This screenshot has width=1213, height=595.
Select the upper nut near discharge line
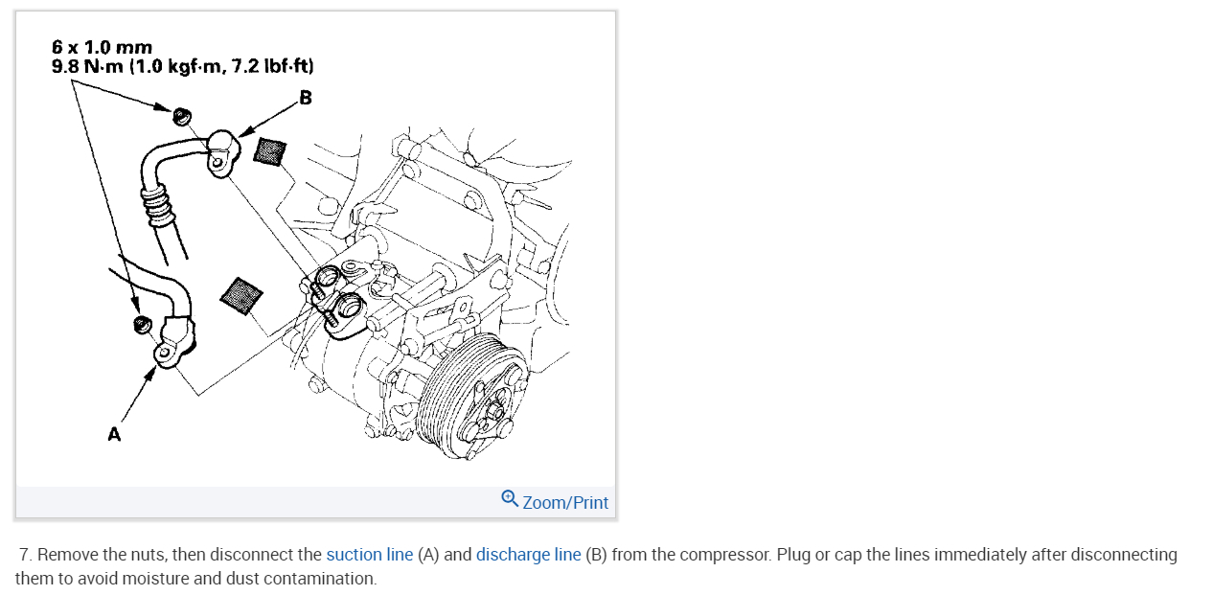180,116
